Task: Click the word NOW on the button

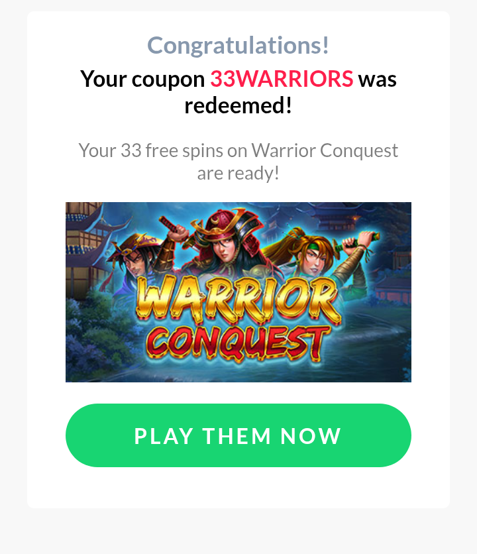Action: [x=311, y=435]
